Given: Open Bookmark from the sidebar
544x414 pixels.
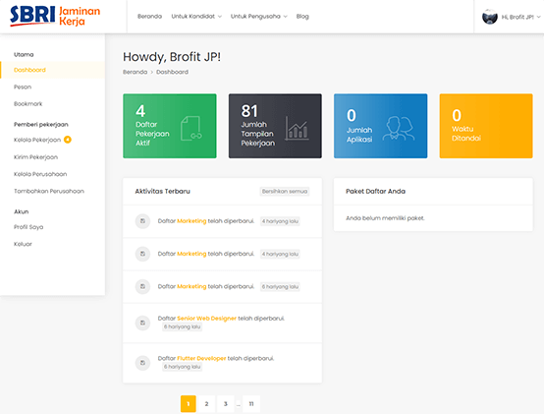Looking at the screenshot, I should 28,104.
